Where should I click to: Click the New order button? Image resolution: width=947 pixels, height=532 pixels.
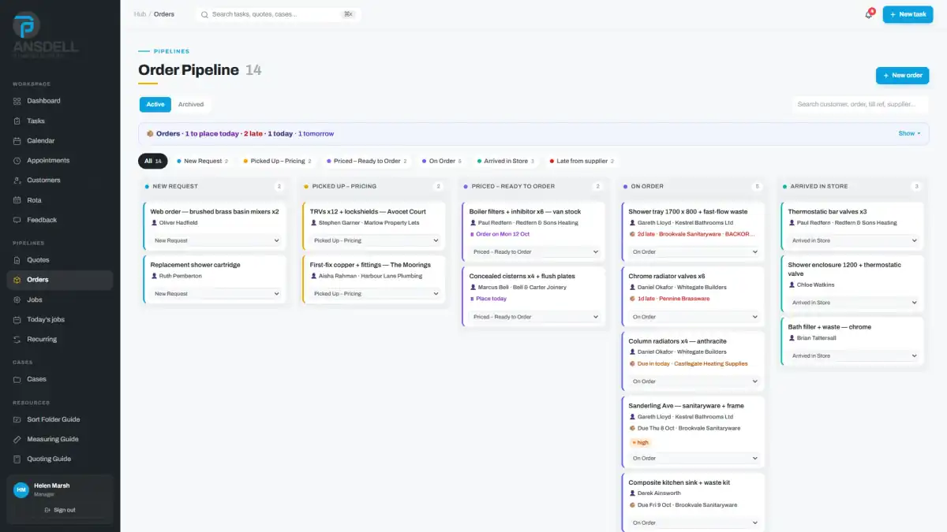[x=903, y=75]
